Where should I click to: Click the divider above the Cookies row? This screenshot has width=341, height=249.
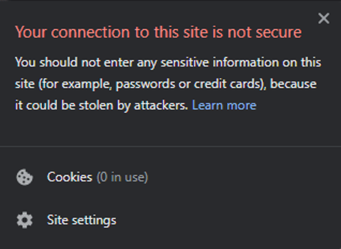[170, 146]
